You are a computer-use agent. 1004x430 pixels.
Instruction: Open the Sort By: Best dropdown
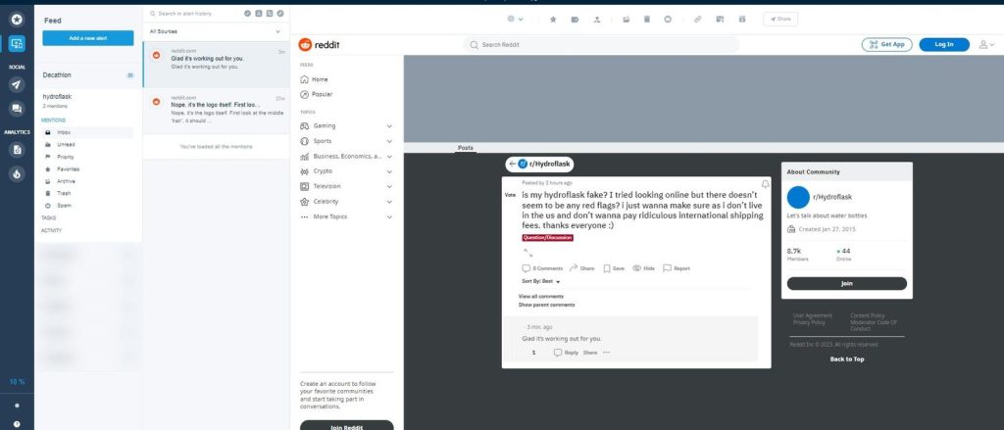coord(541,281)
